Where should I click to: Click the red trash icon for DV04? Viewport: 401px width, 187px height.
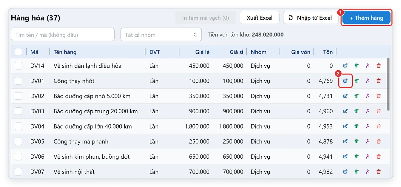(x=379, y=126)
